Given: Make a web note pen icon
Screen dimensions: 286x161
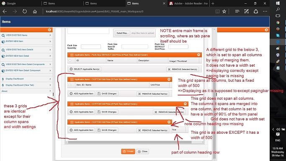Looking at the screenshot, I should (246, 11).
